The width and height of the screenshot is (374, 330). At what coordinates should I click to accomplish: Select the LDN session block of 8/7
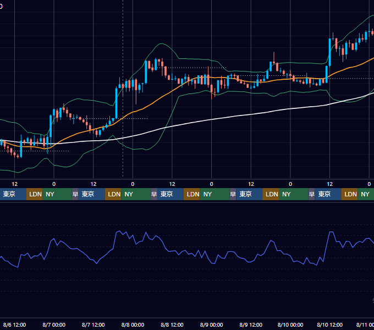(x=113, y=194)
